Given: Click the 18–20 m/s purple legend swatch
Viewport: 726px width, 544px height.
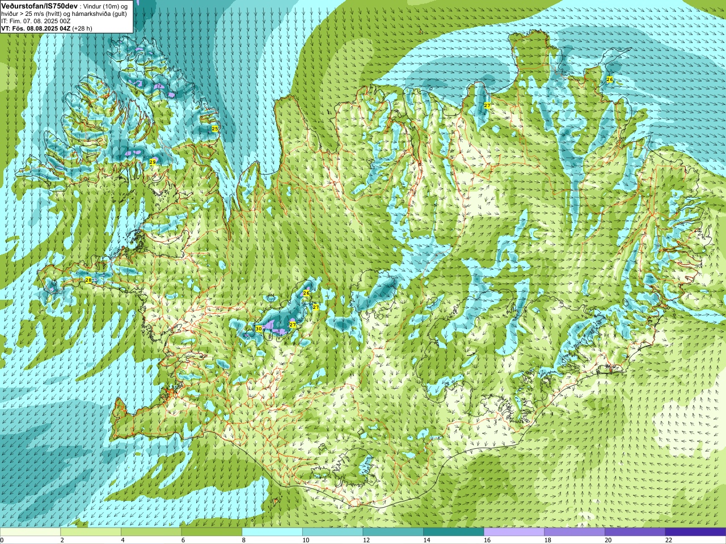Looking at the screenshot, I should (574, 532).
